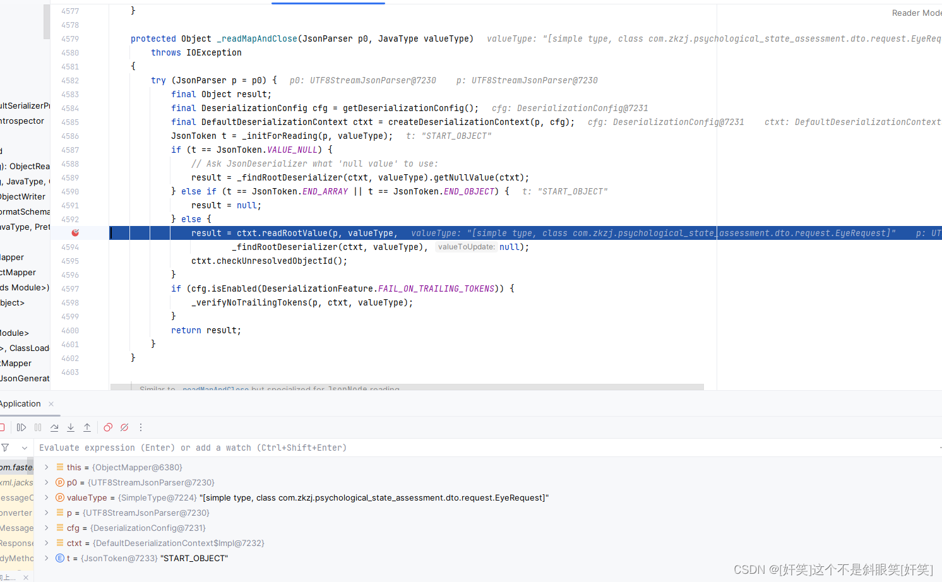Viewport: 942px width, 582px height.
Task: Open the dropdown next to the filter icon
Action: pos(24,448)
